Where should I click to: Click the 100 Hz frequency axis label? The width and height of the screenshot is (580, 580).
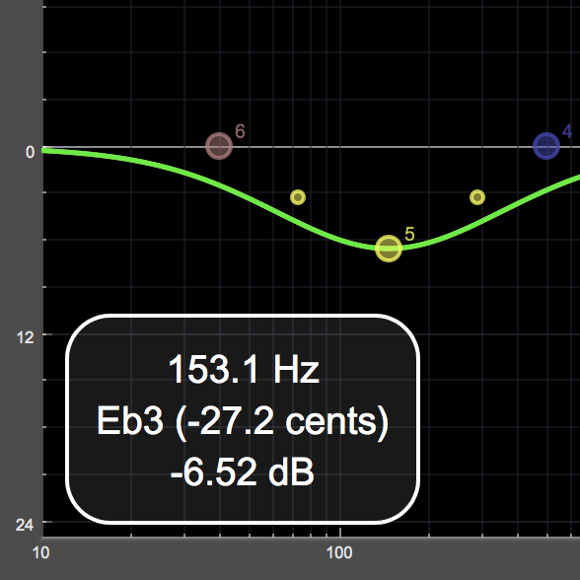click(x=339, y=553)
